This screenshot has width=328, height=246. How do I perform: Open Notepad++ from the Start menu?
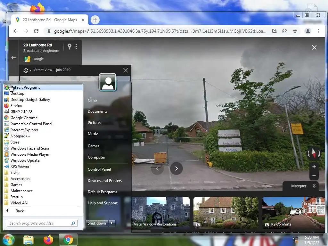pyautogui.click(x=43, y=136)
